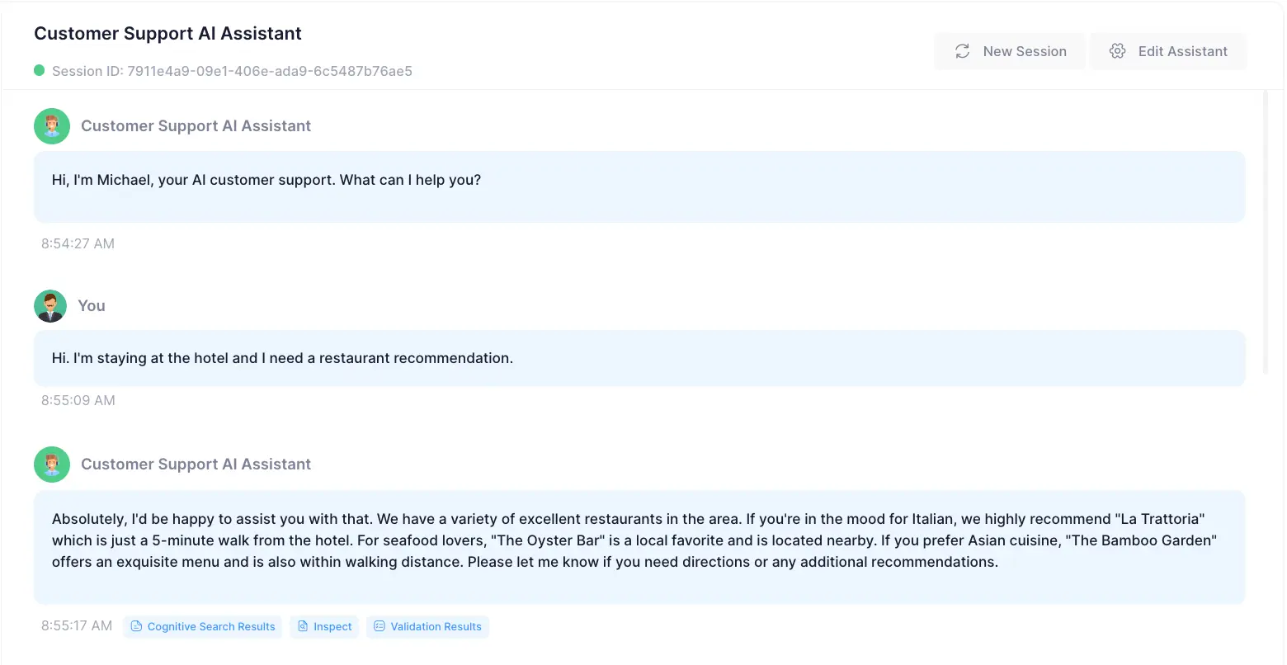The height and width of the screenshot is (665, 1287).
Task: Select the 8:55:17 AM timestamp
Action: pyautogui.click(x=76, y=626)
